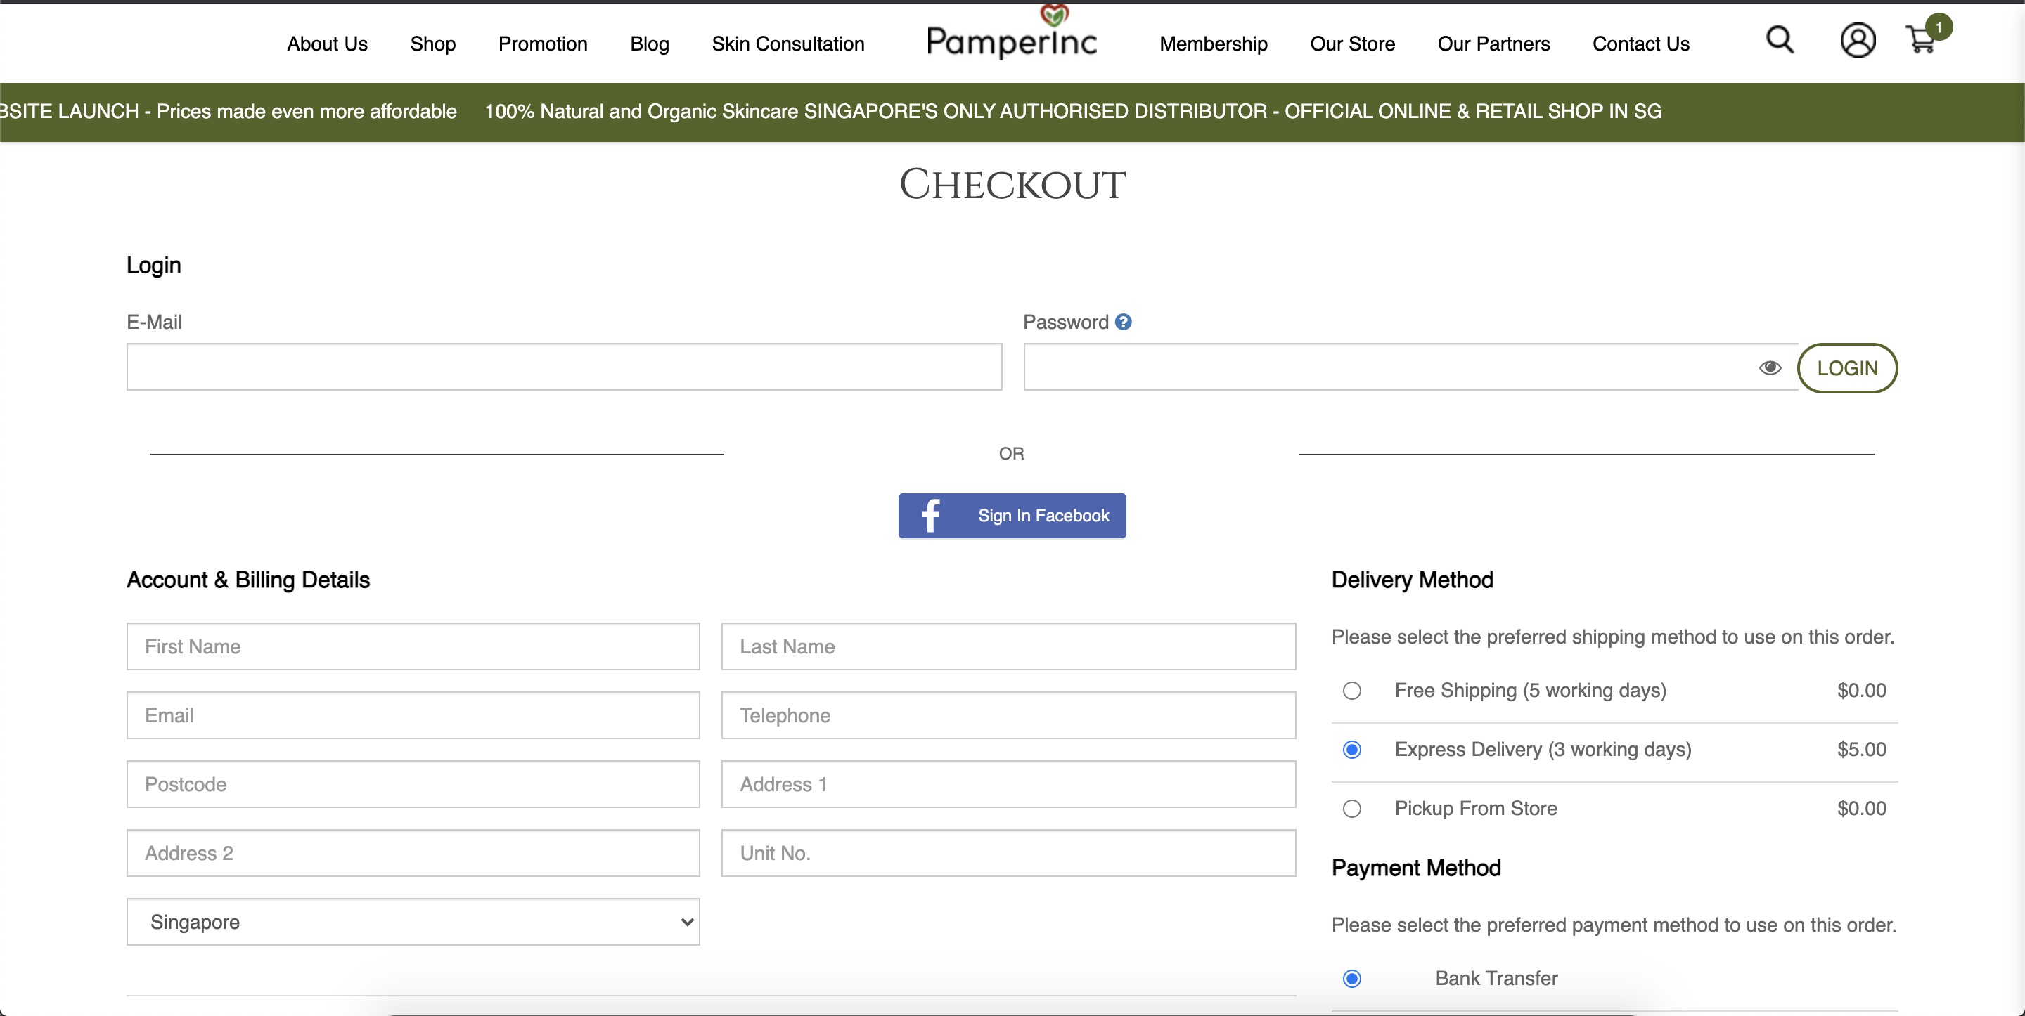
Task: Open the user account icon
Action: coord(1858,41)
